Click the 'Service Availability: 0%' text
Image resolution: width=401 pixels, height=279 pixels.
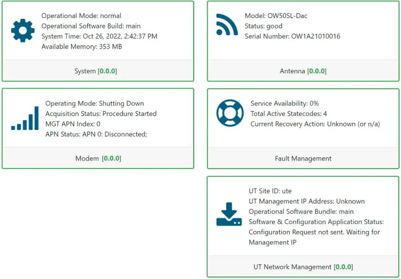coord(285,104)
